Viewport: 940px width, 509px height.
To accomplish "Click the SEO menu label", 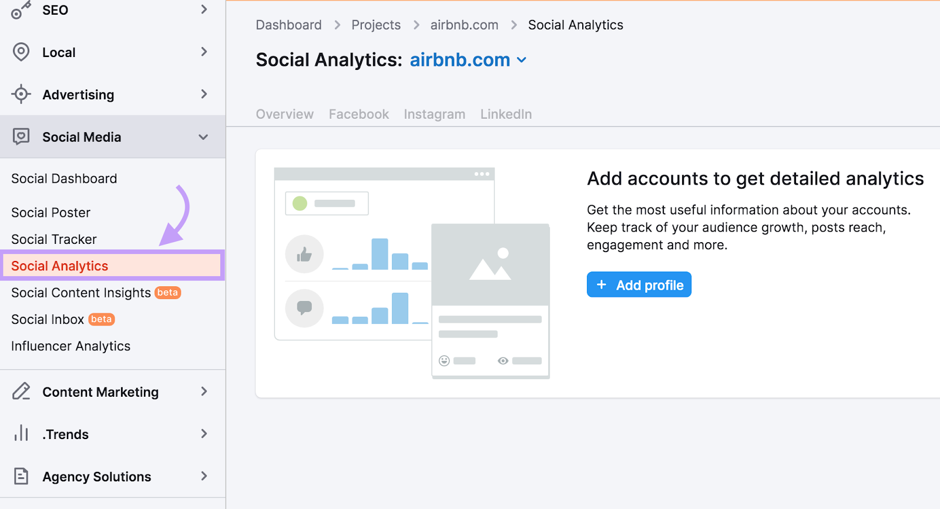I will (55, 10).
